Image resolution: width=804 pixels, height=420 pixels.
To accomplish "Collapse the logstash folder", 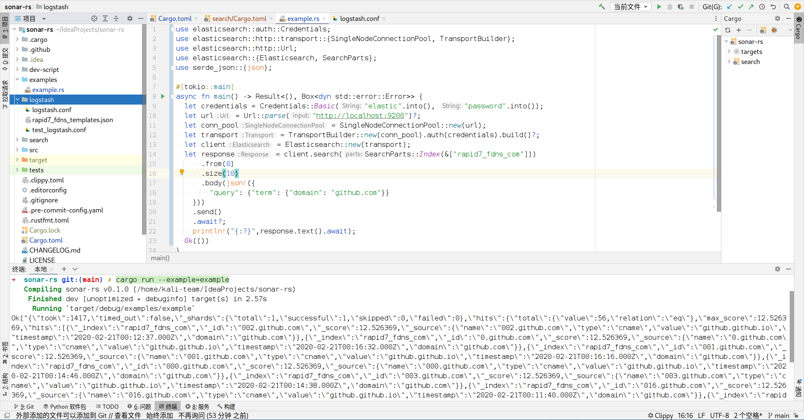I will [x=17, y=100].
